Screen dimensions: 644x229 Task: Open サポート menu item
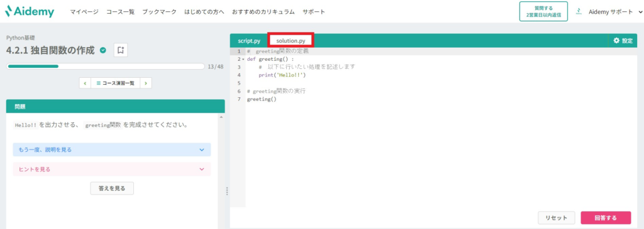pos(314,12)
